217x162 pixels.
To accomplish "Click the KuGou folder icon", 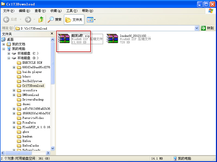I will tap(19, 141).
